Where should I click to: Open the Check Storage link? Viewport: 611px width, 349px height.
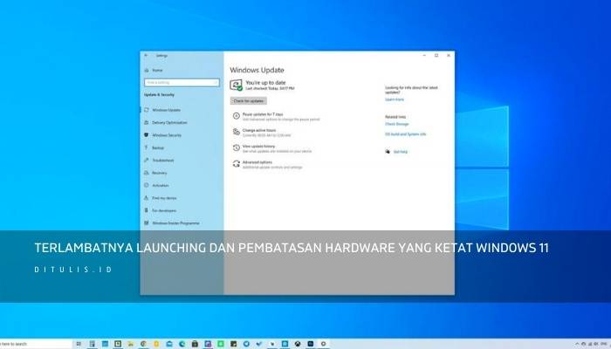coord(397,124)
